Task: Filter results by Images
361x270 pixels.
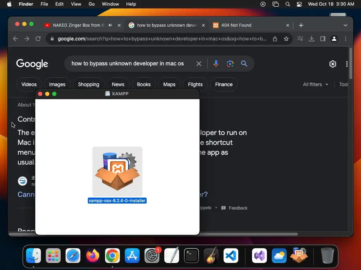Action: (57, 84)
